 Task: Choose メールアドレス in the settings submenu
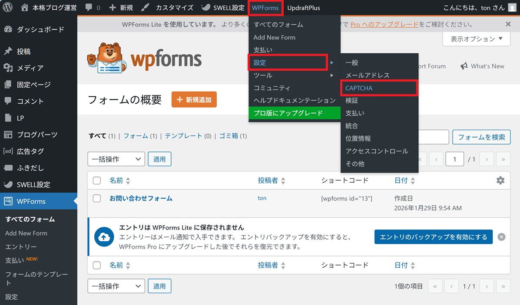pyautogui.click(x=367, y=75)
